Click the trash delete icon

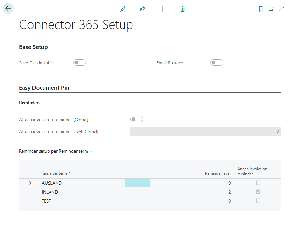coord(183,9)
